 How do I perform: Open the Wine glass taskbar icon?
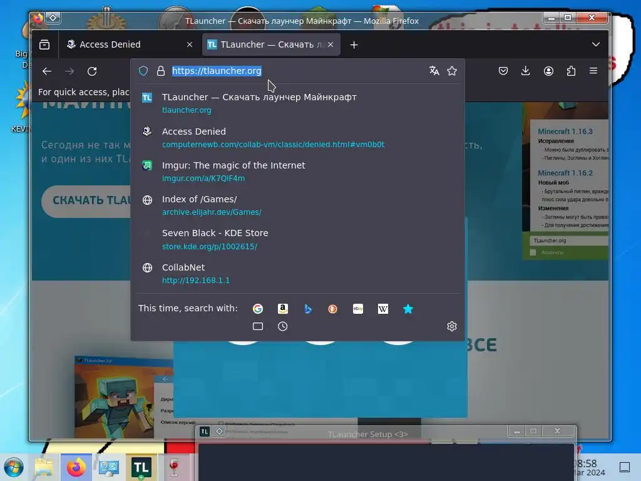tap(174, 467)
